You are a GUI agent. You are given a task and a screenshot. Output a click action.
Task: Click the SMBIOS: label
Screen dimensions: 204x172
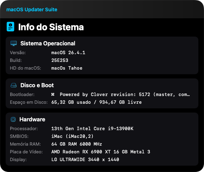pyautogui.click(x=19, y=136)
